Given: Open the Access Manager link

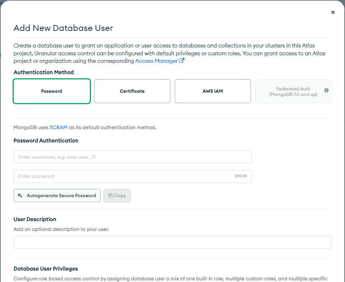Looking at the screenshot, I should coord(156,61).
